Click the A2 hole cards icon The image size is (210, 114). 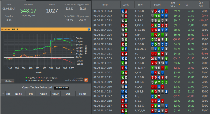[124, 25]
